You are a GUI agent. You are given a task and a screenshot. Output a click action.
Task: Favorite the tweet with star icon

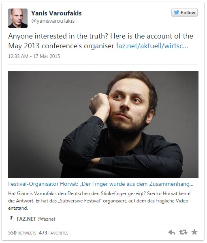point(194,232)
